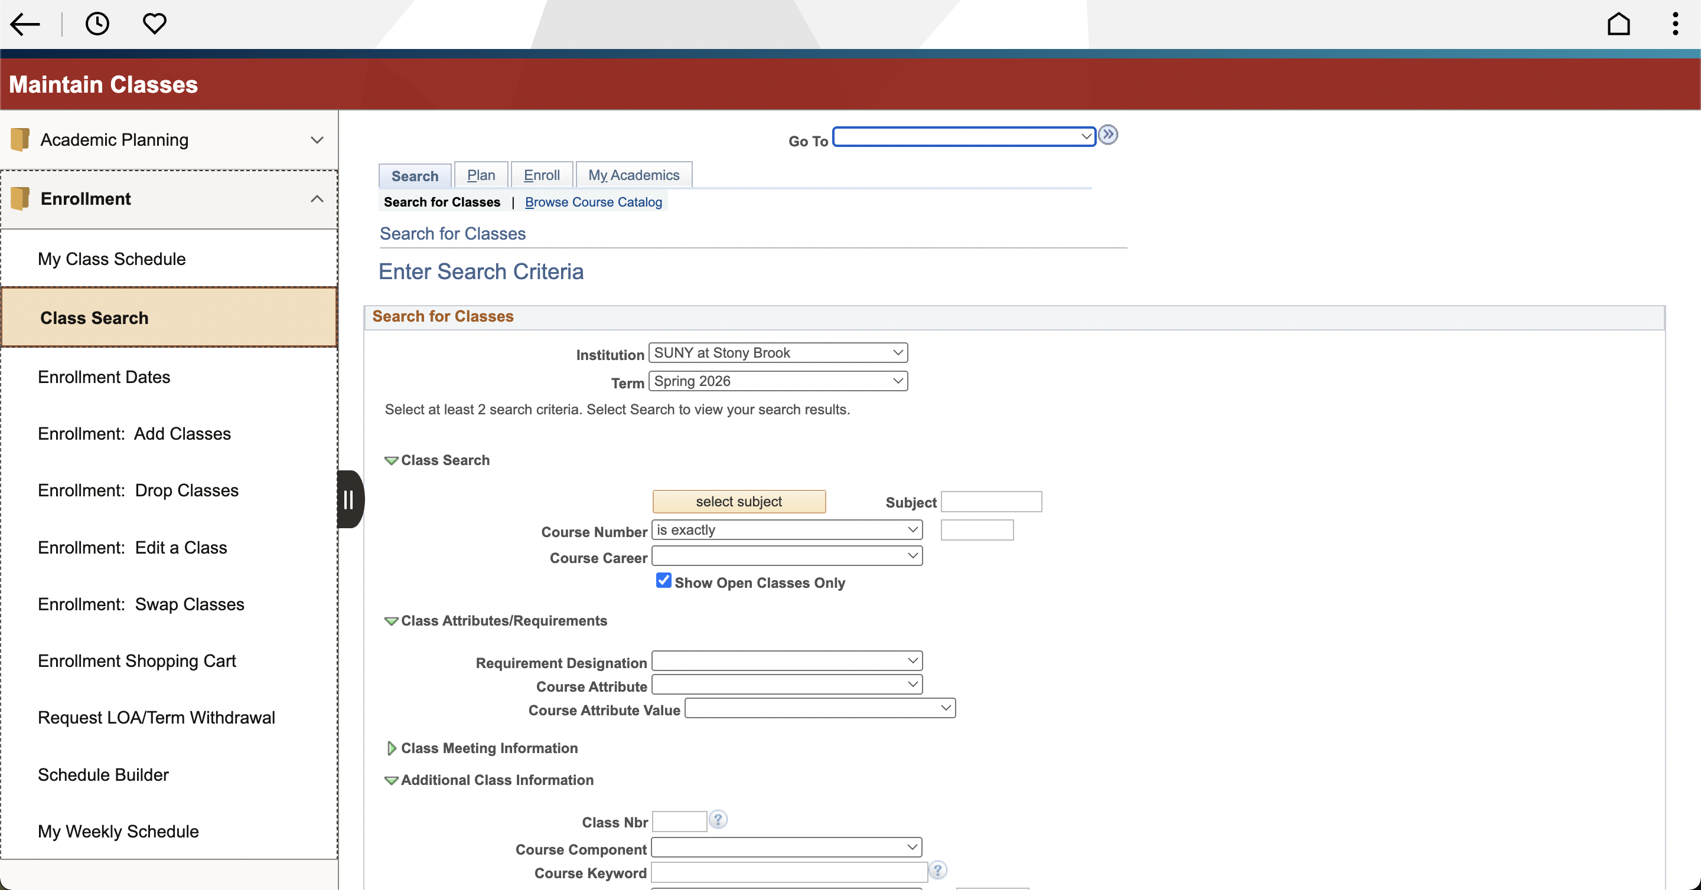Switch to the Enroll tab
The height and width of the screenshot is (890, 1701).
point(542,175)
